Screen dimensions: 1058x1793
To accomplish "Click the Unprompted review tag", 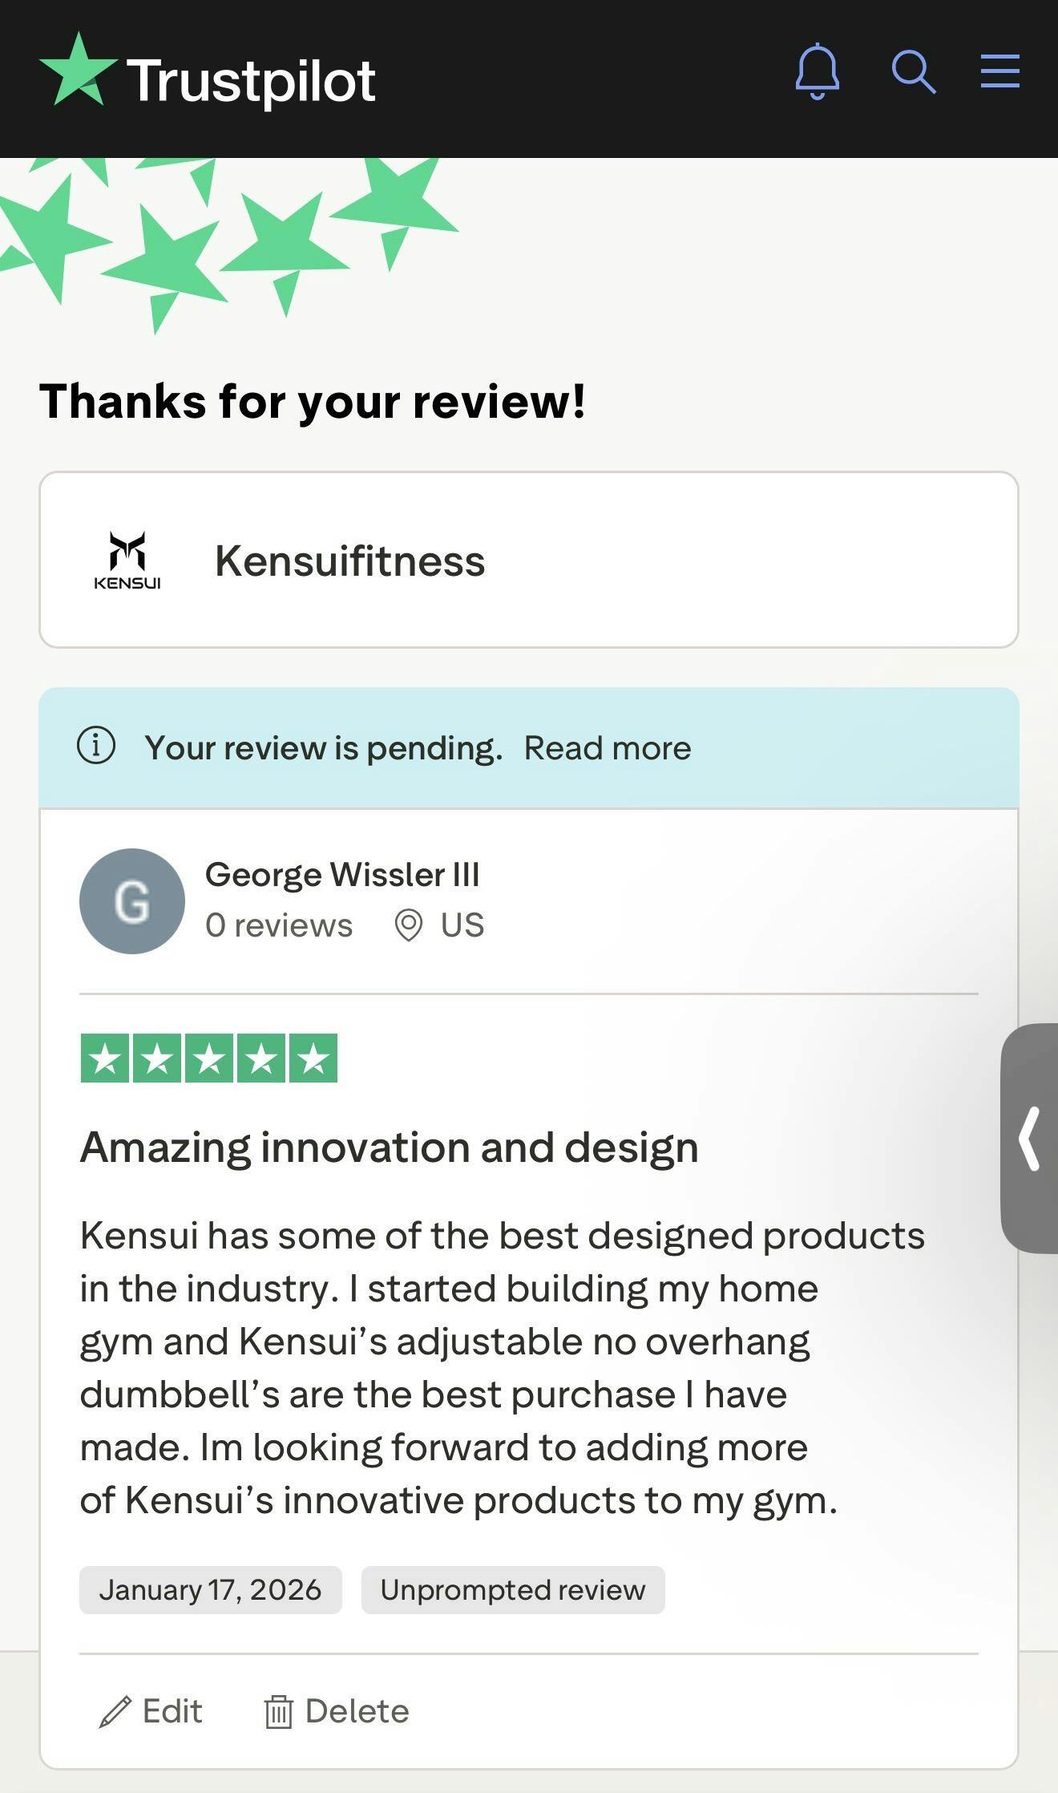I will point(512,1589).
